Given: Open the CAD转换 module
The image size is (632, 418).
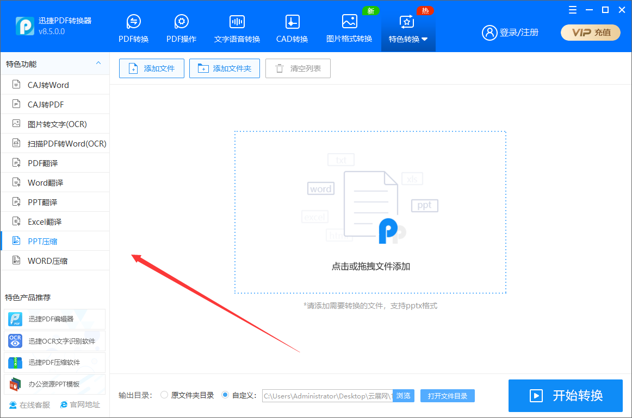Looking at the screenshot, I should 292,29.
